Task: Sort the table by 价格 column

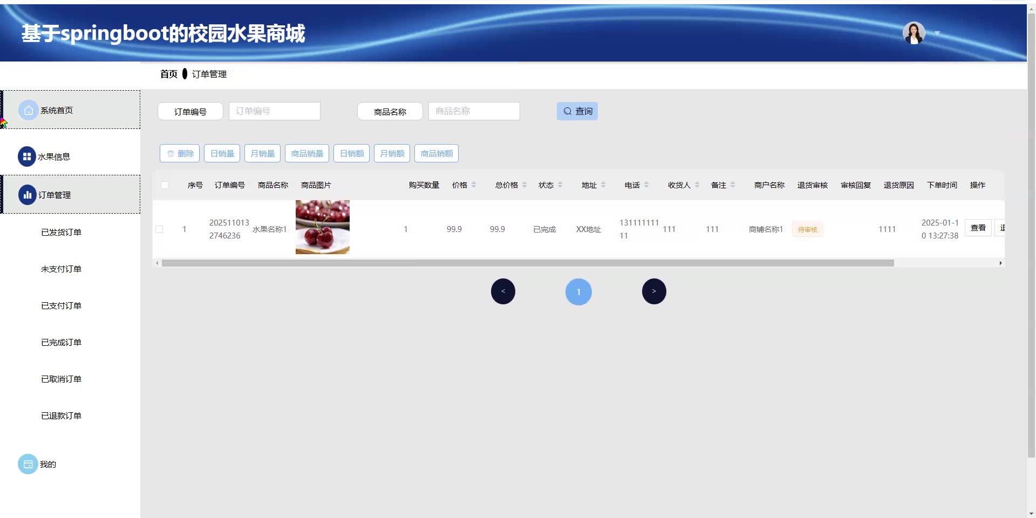Action: pyautogui.click(x=474, y=185)
